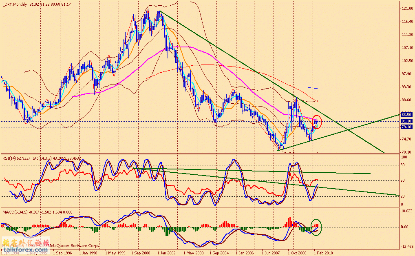
Task: Click the 20 level on RSI scale
Action: [x=403, y=196]
